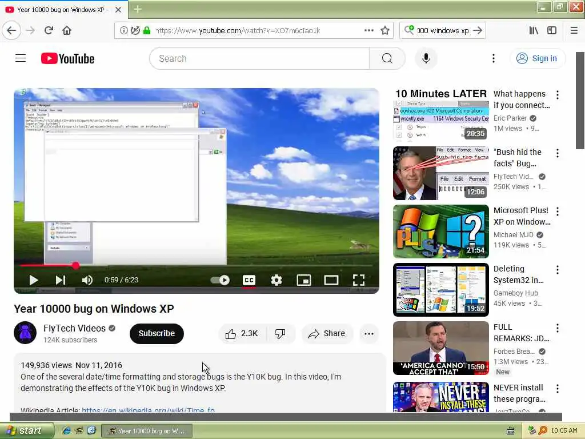Open options menu for FULL REMARKS video
Image resolution: width=585 pixels, height=439 pixels.
point(558,328)
